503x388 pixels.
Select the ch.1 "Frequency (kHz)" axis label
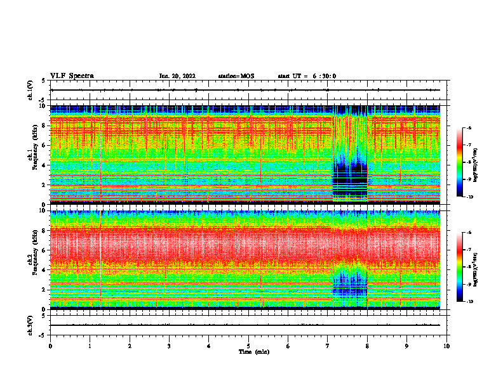[35, 146]
